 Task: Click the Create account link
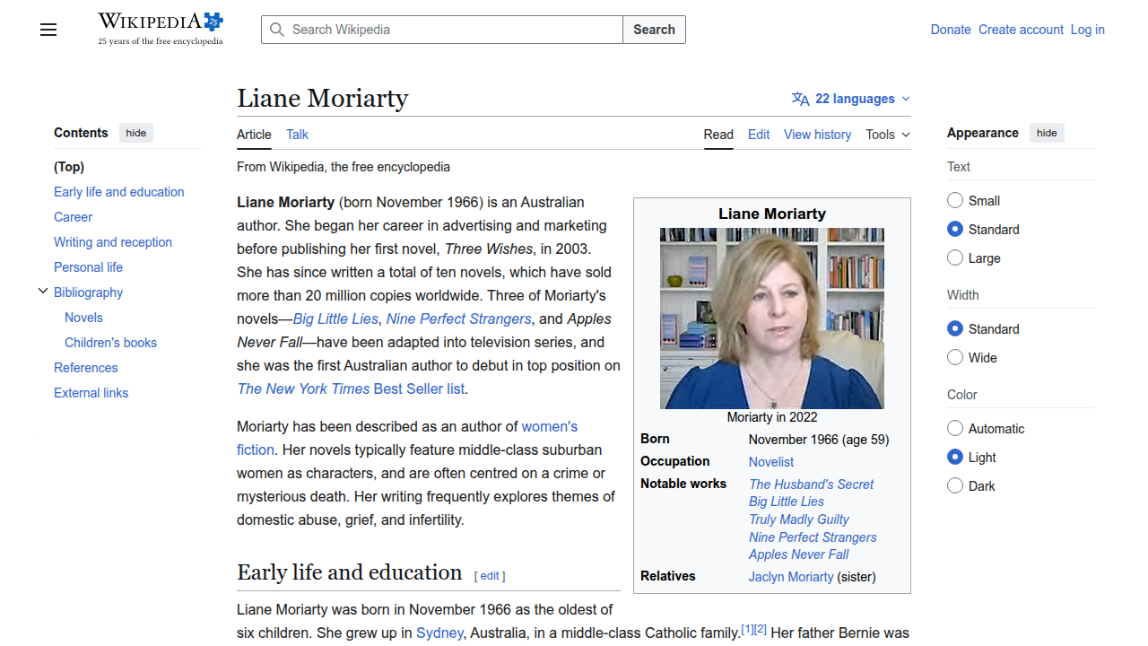click(1021, 30)
